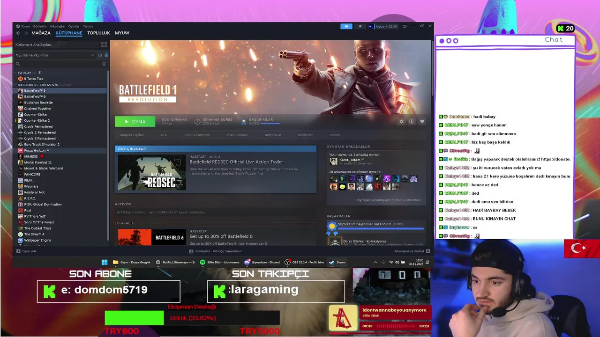The height and width of the screenshot is (337, 600).
Task: Open Discord taskbar item
Action: point(262,262)
